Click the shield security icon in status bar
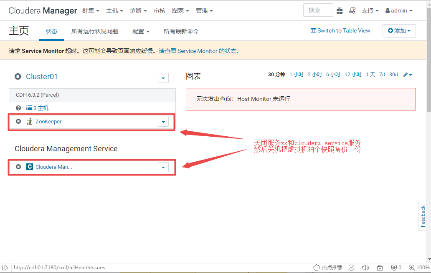 352,268
